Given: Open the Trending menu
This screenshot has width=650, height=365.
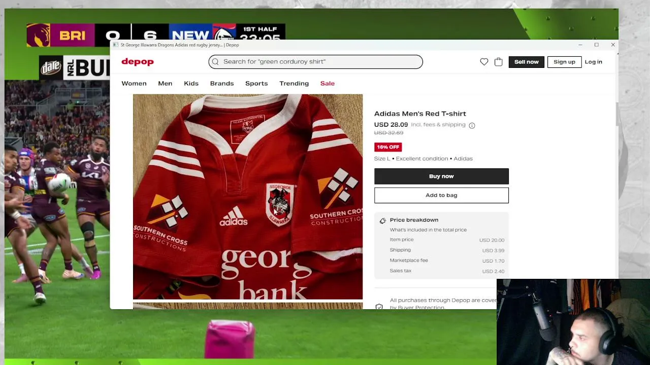Looking at the screenshot, I should click(294, 83).
